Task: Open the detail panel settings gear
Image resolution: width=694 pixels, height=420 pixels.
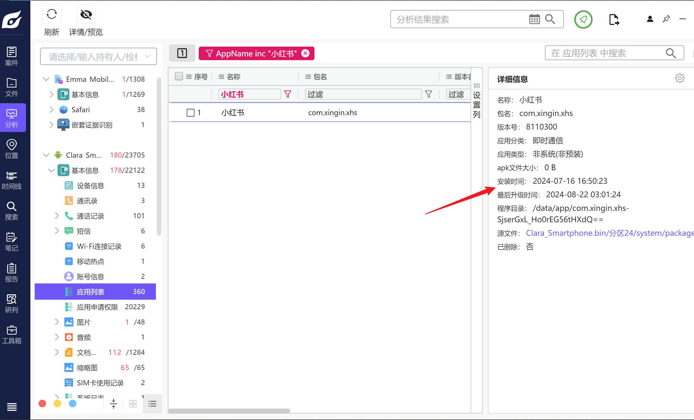Action: tap(679, 78)
